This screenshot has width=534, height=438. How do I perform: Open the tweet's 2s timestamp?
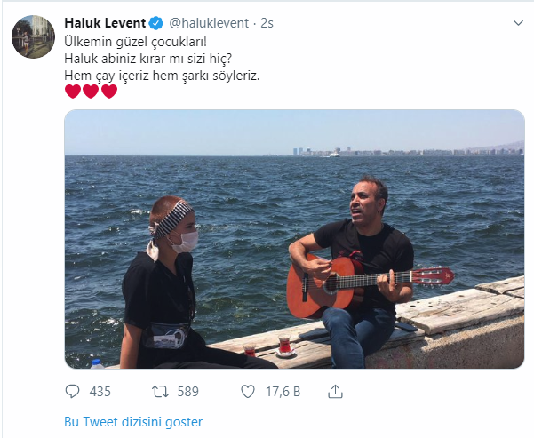click(267, 21)
